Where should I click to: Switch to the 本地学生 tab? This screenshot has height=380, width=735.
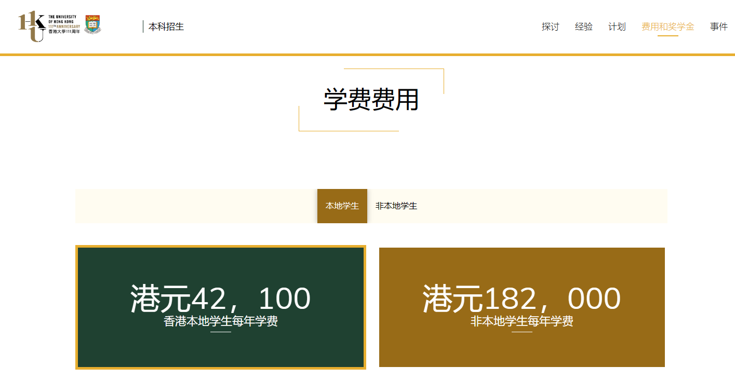tap(342, 206)
